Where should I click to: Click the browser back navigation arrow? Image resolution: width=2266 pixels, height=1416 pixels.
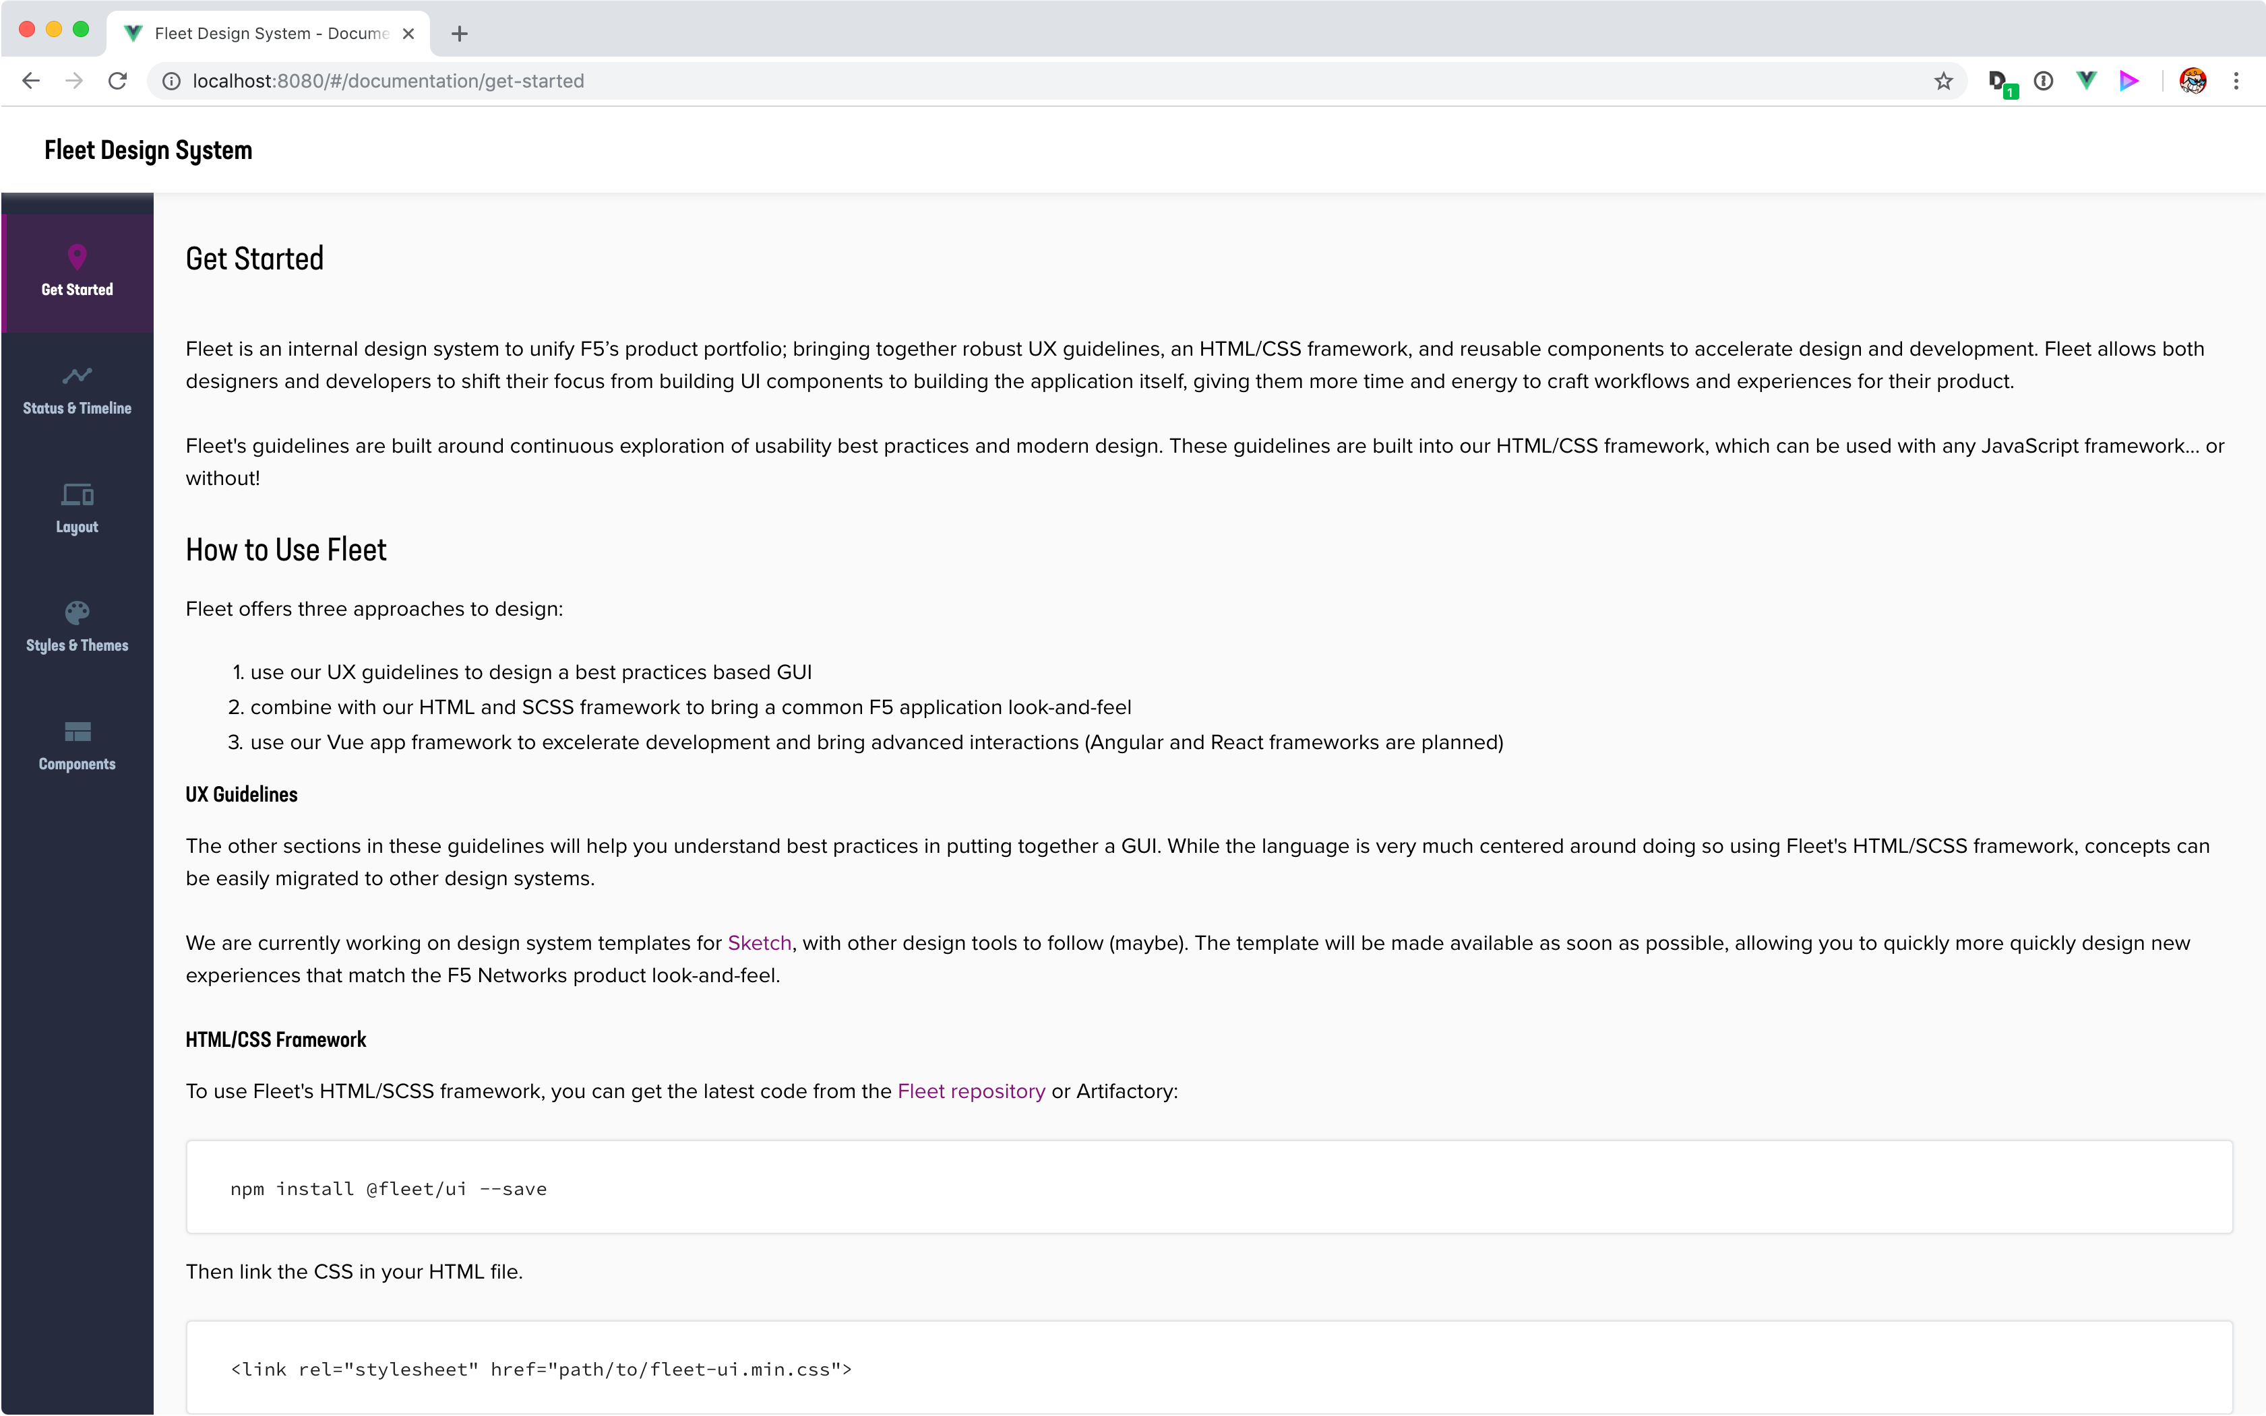pyautogui.click(x=31, y=80)
